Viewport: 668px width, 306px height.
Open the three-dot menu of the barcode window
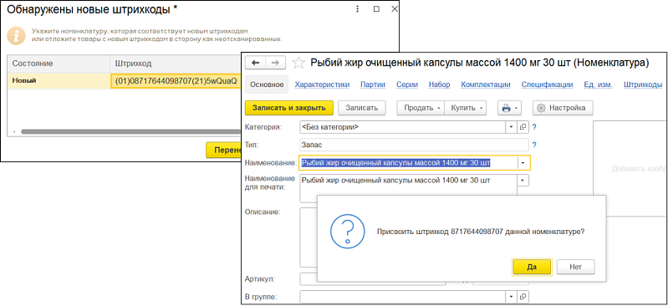(358, 9)
